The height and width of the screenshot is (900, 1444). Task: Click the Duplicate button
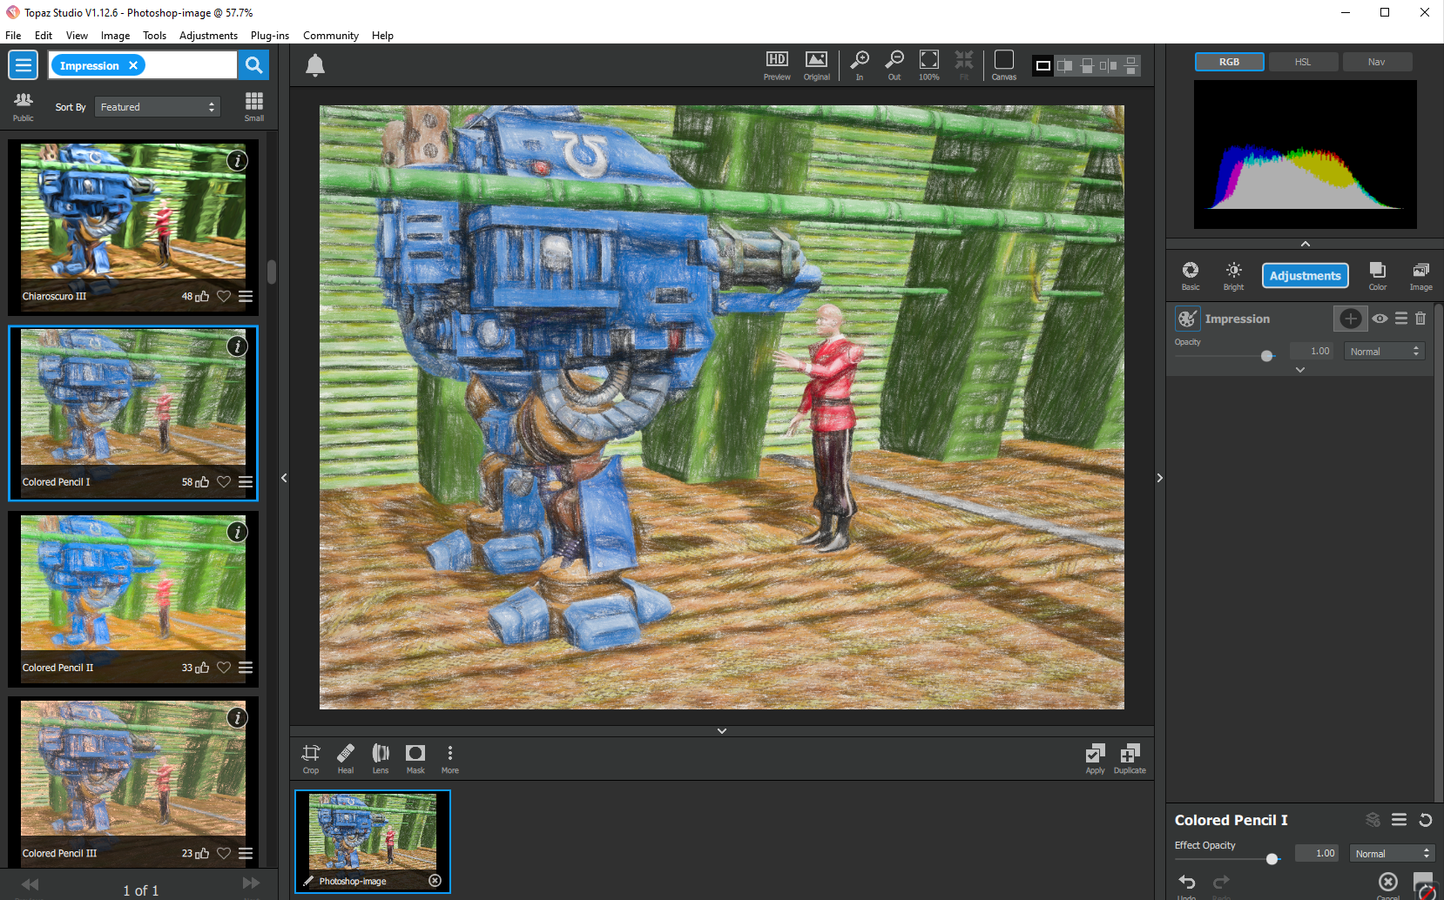tap(1130, 758)
